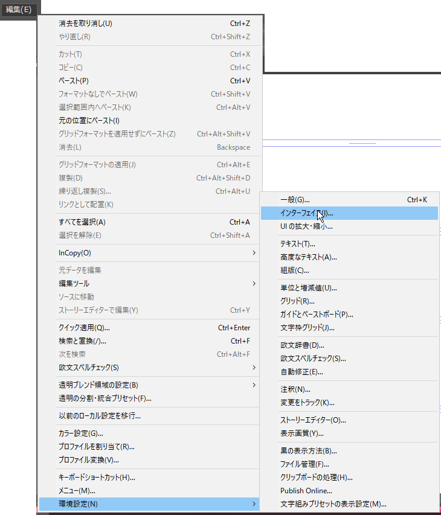Screen dimensions: 441x515
Task: Open 検索と置換(/)... dialog
Action: (151, 341)
